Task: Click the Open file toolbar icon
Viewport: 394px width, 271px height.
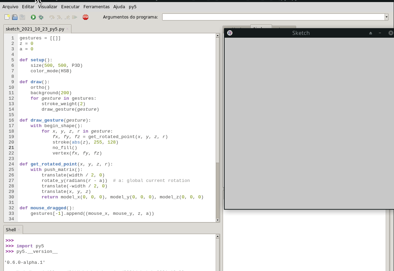Action: tap(15, 17)
